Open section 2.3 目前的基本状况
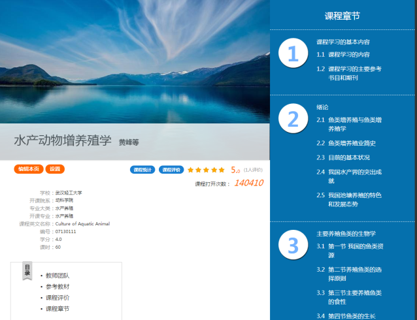417x320 pixels. coord(349,157)
